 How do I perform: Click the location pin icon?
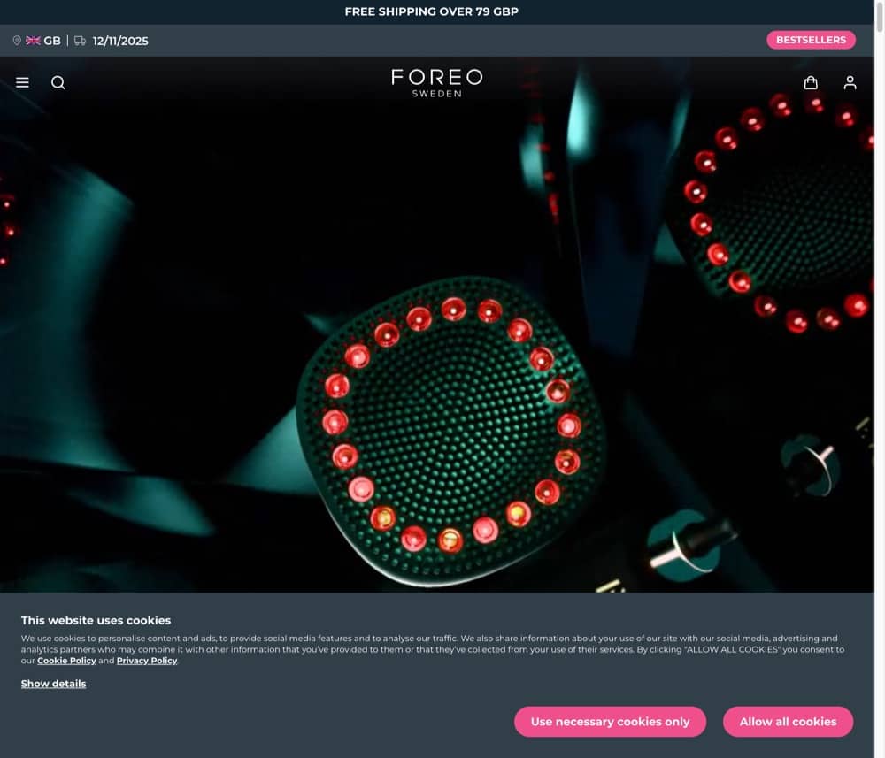[17, 41]
